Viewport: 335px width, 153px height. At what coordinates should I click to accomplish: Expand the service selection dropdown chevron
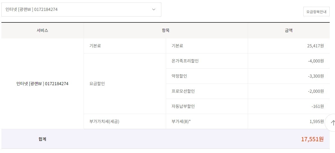click(x=154, y=10)
